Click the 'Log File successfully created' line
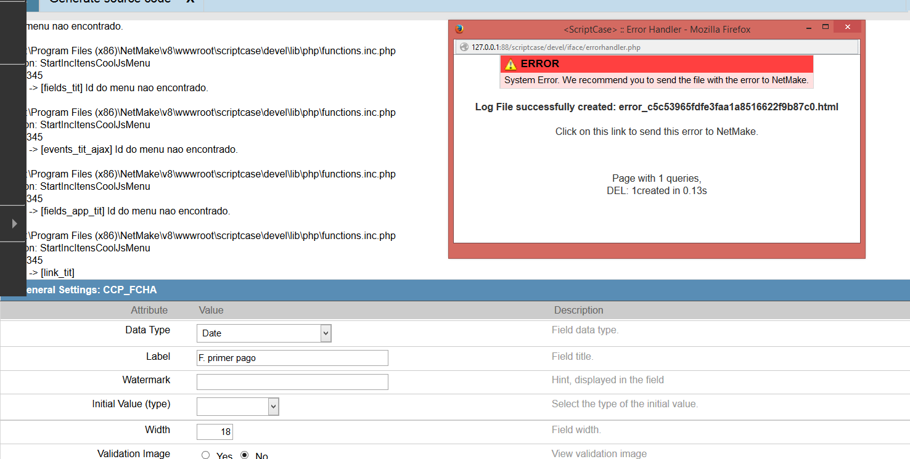This screenshot has width=910, height=459. click(x=657, y=107)
